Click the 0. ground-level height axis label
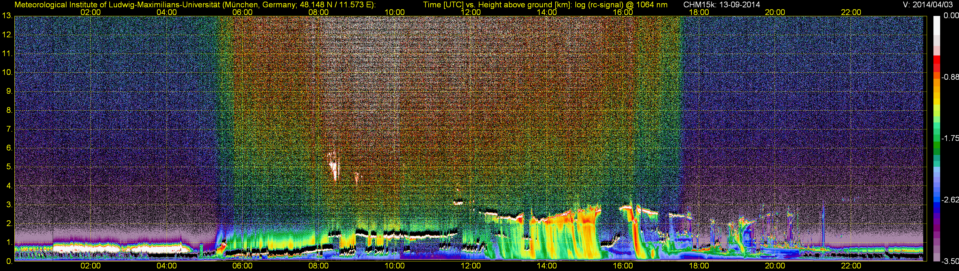The image size is (959, 271). [x=10, y=261]
